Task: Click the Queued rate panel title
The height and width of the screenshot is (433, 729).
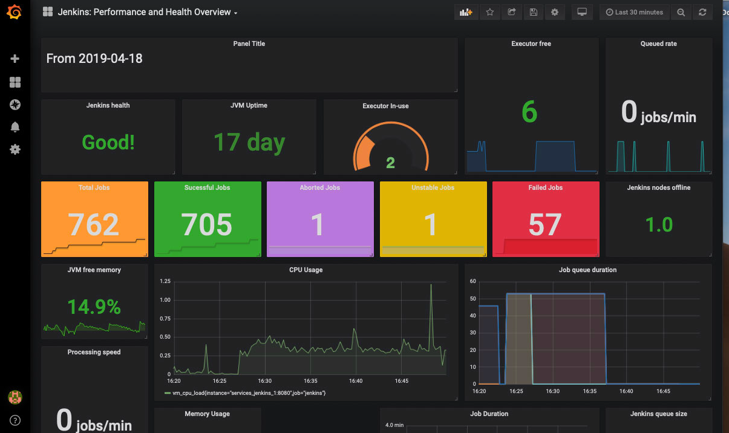Action: click(x=659, y=44)
